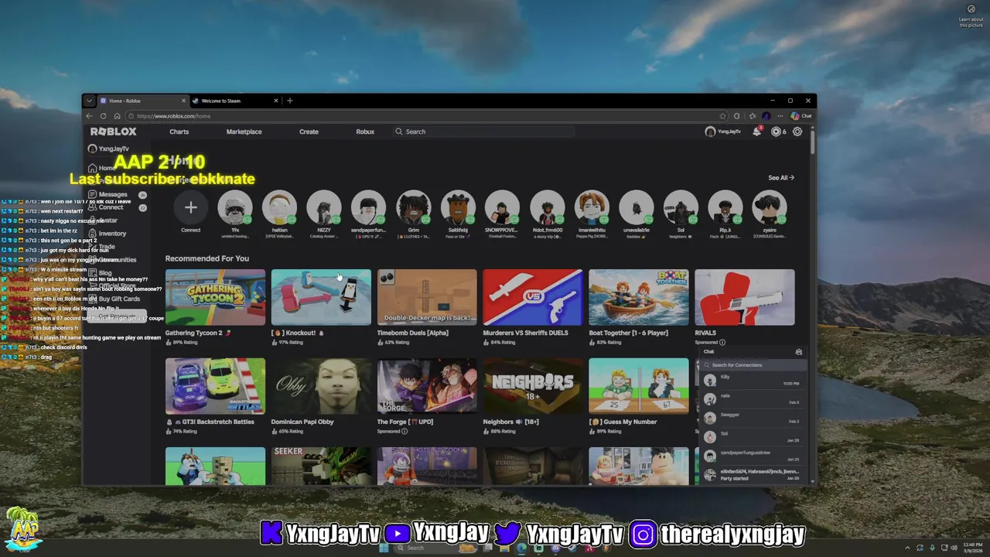Open Copilot Chat in browser toolbar
The width and height of the screenshot is (990, 557).
click(801, 116)
